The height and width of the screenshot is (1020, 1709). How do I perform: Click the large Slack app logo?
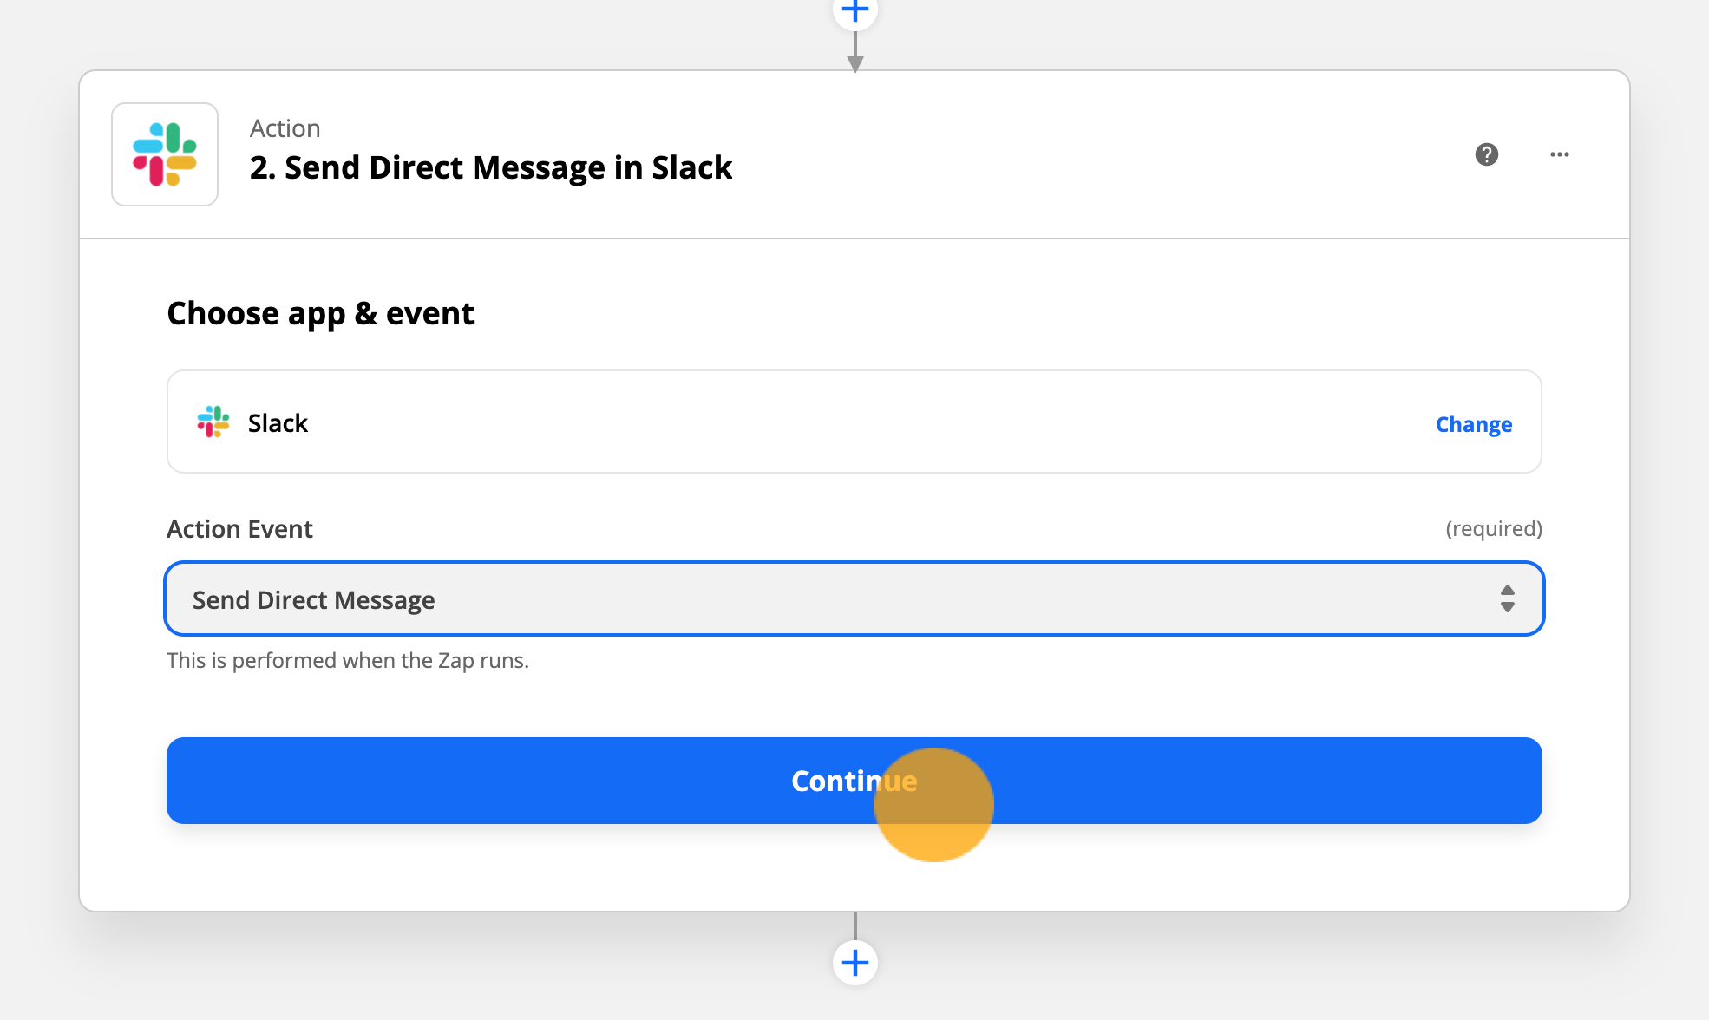pyautogui.click(x=165, y=154)
